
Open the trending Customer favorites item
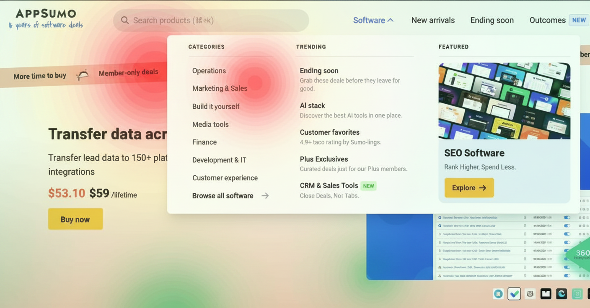[329, 132]
